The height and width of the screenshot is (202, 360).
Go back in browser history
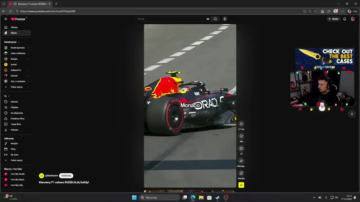(4, 11)
